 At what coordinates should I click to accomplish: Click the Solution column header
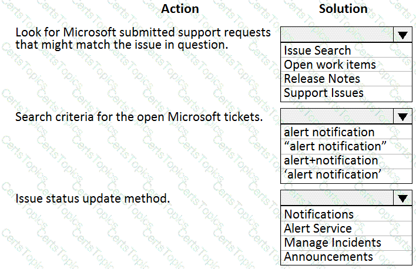coord(343,9)
